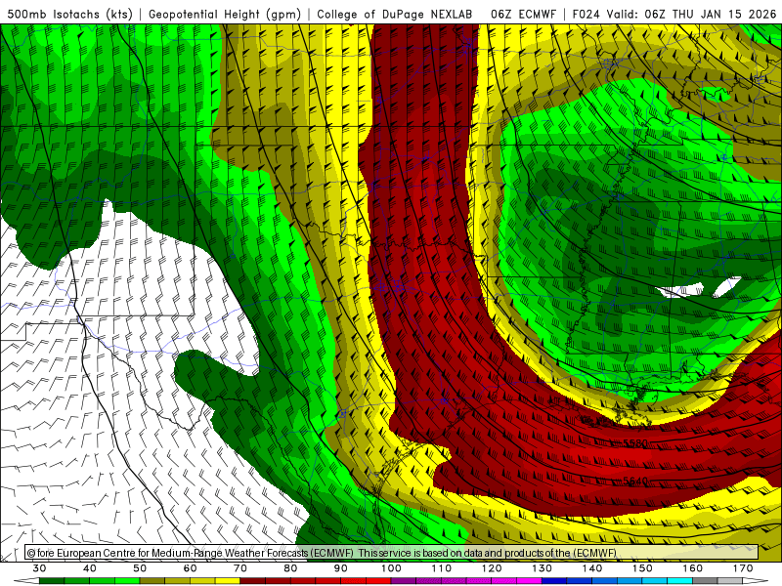
Task: Click the dark green 30-knot legend swatch
Action: [x=52, y=581]
